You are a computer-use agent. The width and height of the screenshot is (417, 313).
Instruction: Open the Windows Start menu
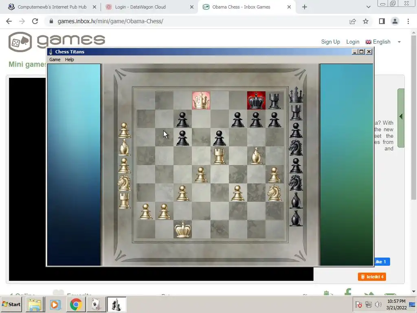click(11, 304)
